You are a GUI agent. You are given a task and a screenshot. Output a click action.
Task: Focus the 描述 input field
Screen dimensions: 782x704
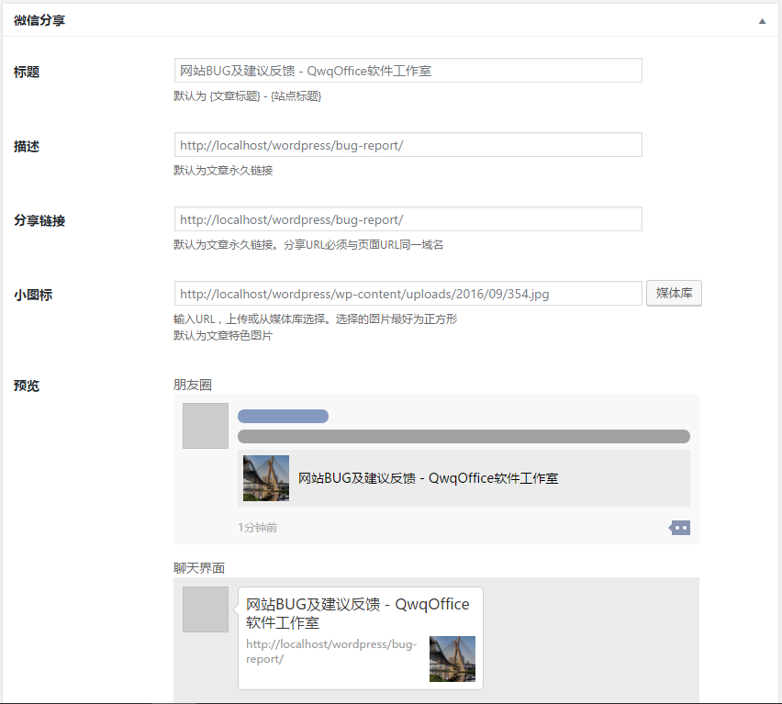pyautogui.click(x=408, y=145)
